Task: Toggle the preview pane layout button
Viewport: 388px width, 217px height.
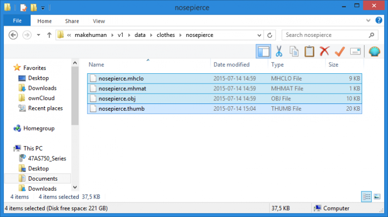Action: coord(263,51)
